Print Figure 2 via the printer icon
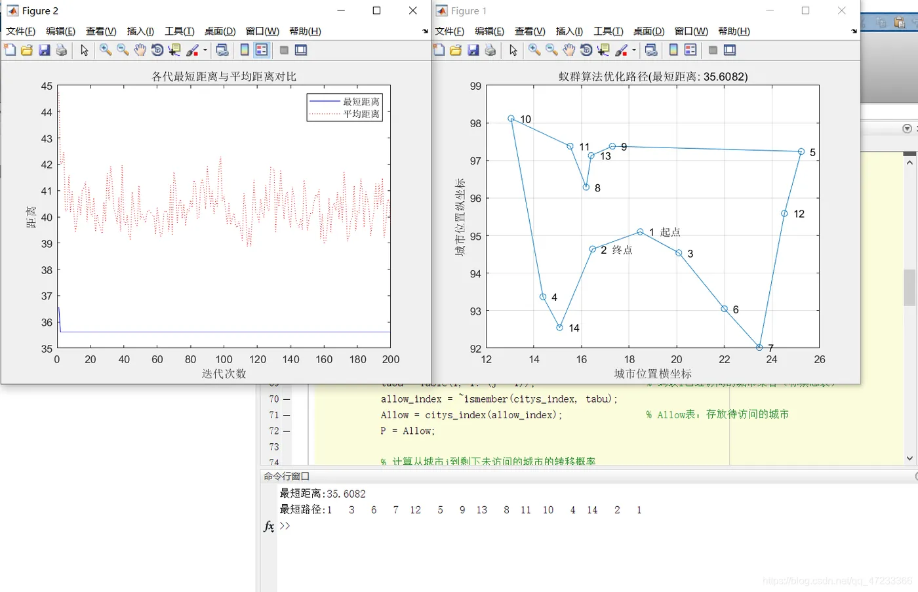Viewport: 918px width, 592px height. coord(61,50)
